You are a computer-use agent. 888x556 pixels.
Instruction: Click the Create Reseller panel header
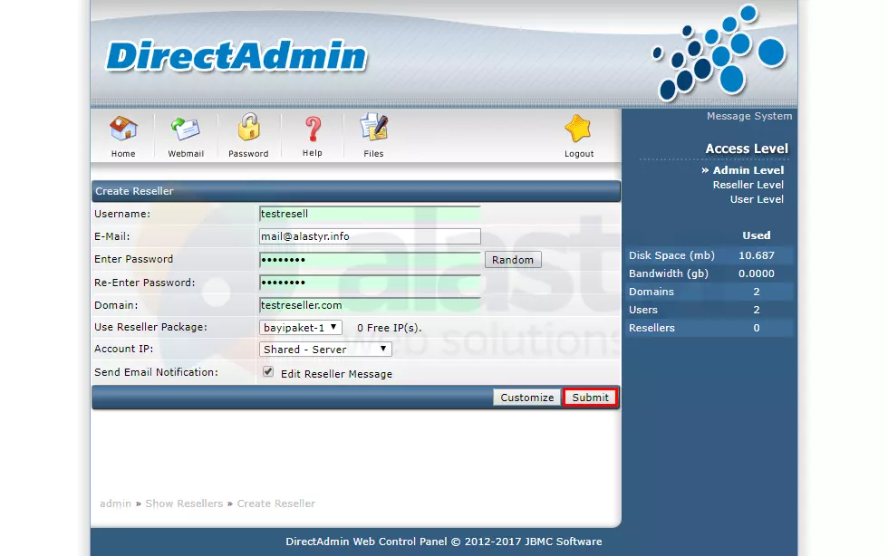(x=355, y=191)
